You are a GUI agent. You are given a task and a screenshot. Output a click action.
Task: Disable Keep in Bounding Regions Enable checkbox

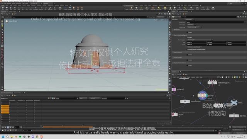coord(187,37)
